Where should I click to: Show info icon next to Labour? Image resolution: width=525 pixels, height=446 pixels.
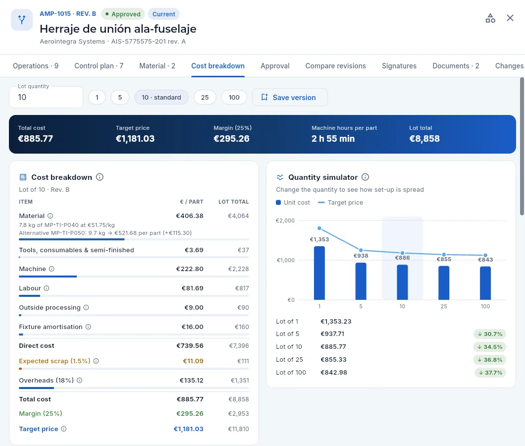pos(47,288)
